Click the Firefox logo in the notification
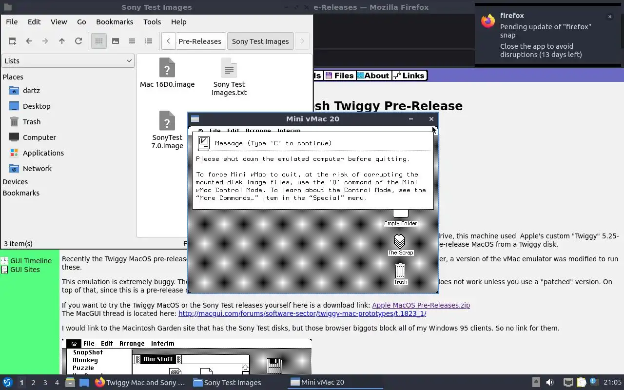Viewport: 624px width, 390px height. (488, 21)
